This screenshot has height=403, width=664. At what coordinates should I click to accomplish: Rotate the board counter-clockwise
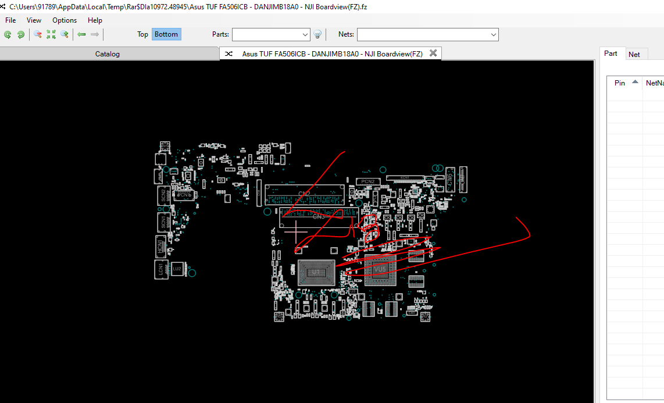click(8, 35)
